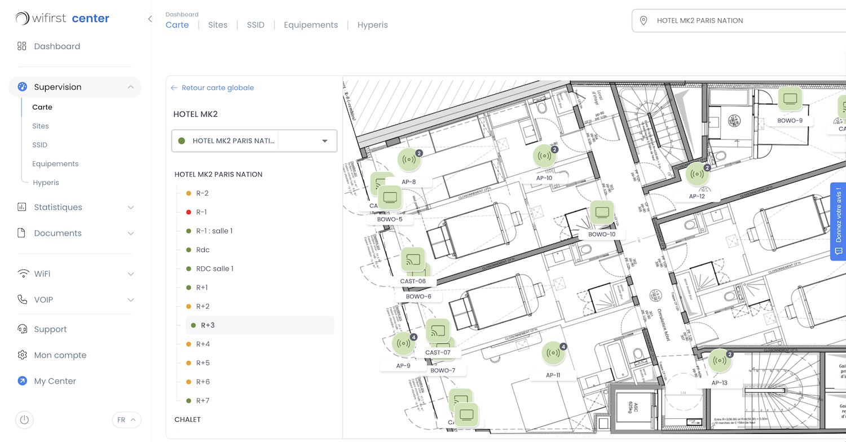
Task: Switch to the SSID tab
Action: coord(255,25)
